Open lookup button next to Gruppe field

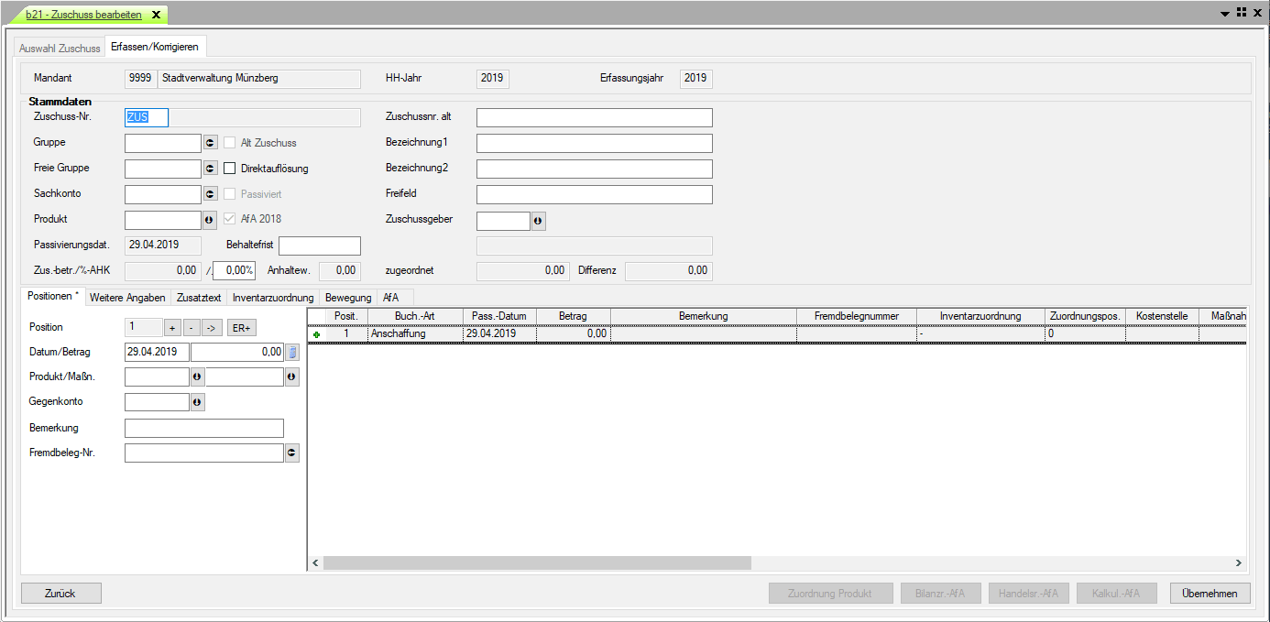[x=210, y=143]
